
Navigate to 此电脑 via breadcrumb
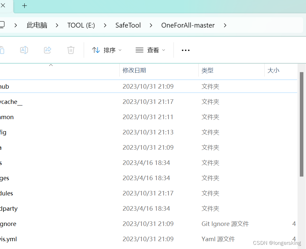click(x=37, y=25)
